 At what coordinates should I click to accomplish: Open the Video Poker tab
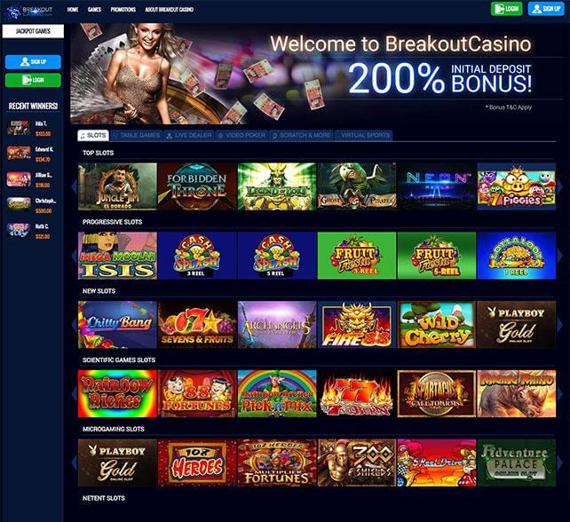pos(241,135)
